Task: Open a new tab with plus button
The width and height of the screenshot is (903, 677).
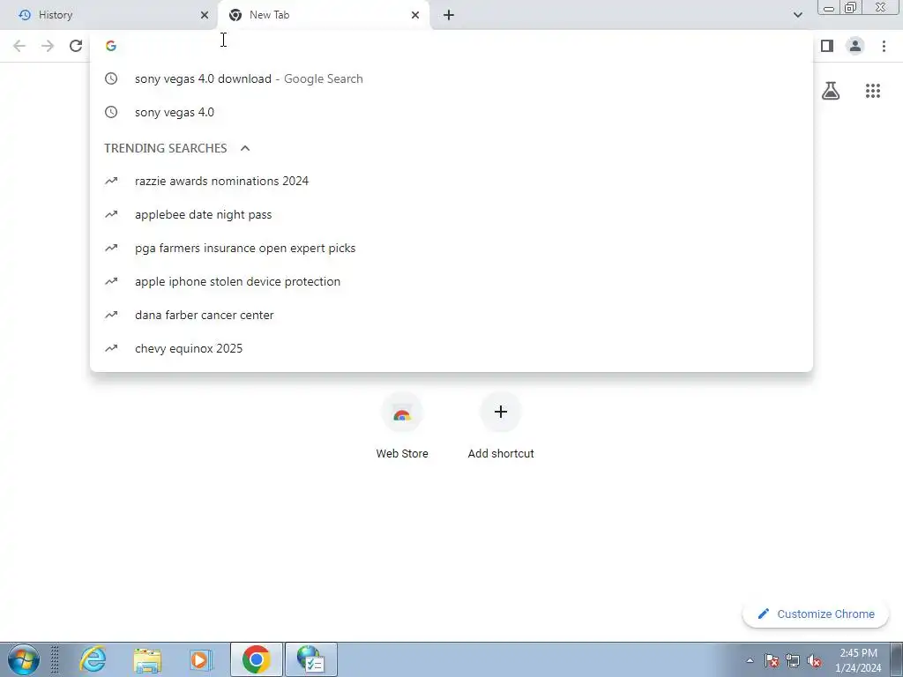Action: click(449, 15)
